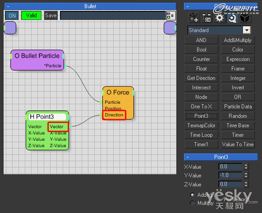Click the layout icon beside the name field

click(171, 16)
